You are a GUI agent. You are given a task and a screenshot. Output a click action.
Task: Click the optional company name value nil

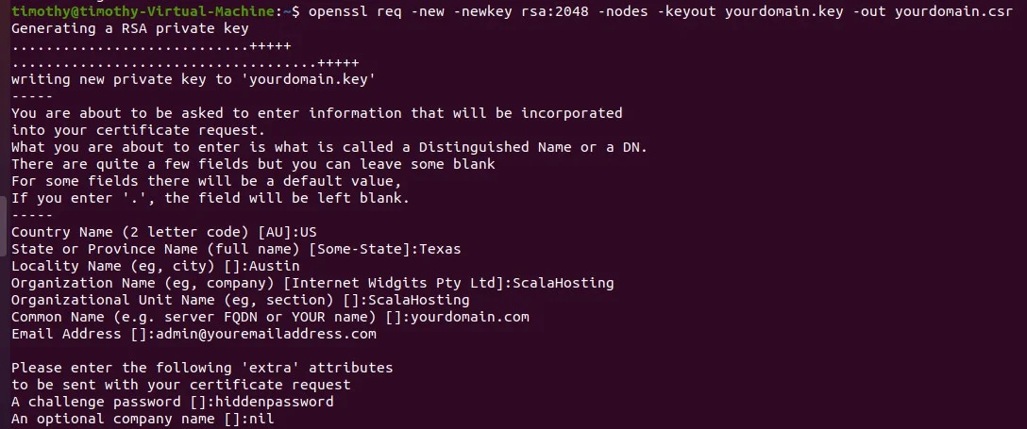pos(261,419)
